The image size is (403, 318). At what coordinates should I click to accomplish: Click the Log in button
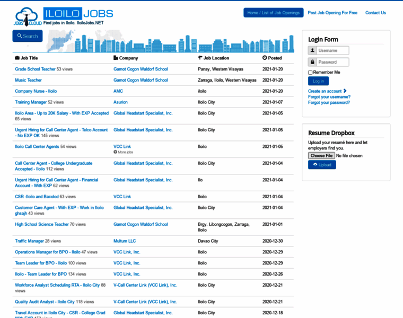point(318,81)
